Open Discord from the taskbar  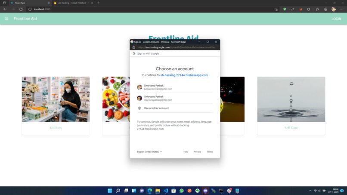pos(206,191)
